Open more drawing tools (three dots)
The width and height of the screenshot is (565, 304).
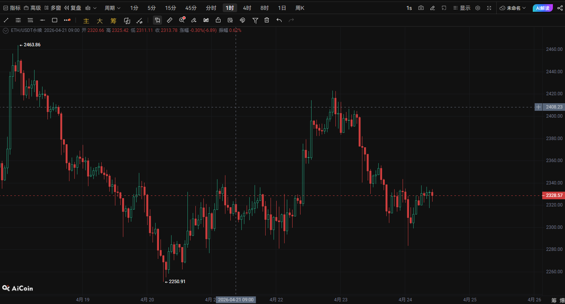67,20
